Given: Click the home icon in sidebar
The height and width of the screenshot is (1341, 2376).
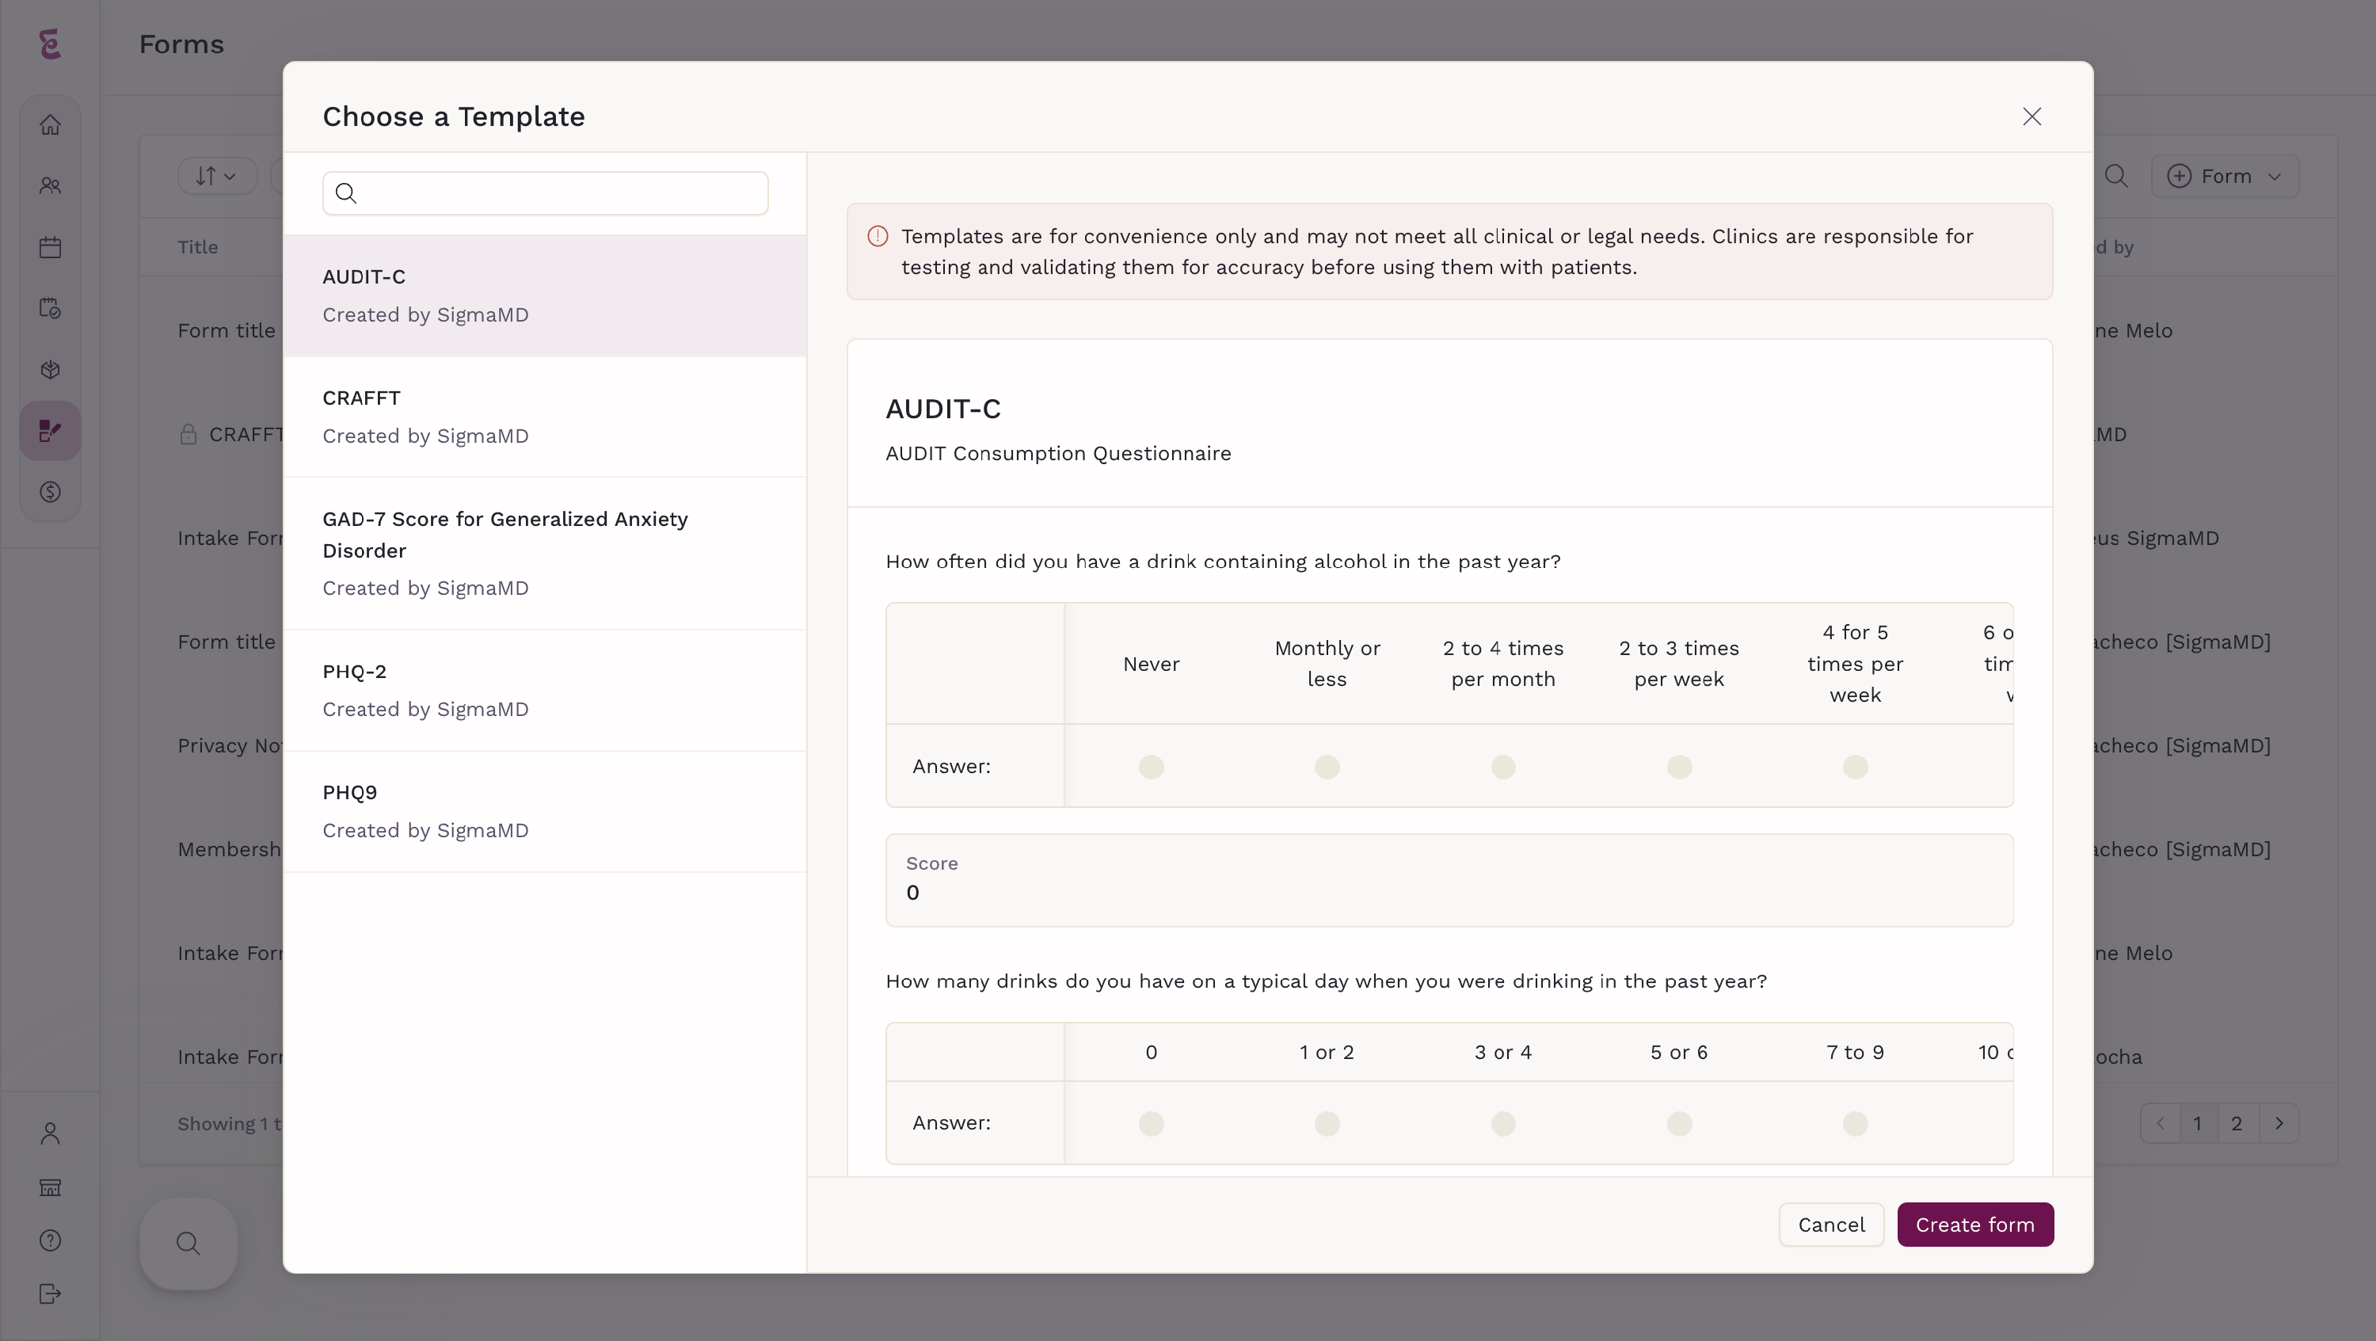Looking at the screenshot, I should (x=50, y=124).
